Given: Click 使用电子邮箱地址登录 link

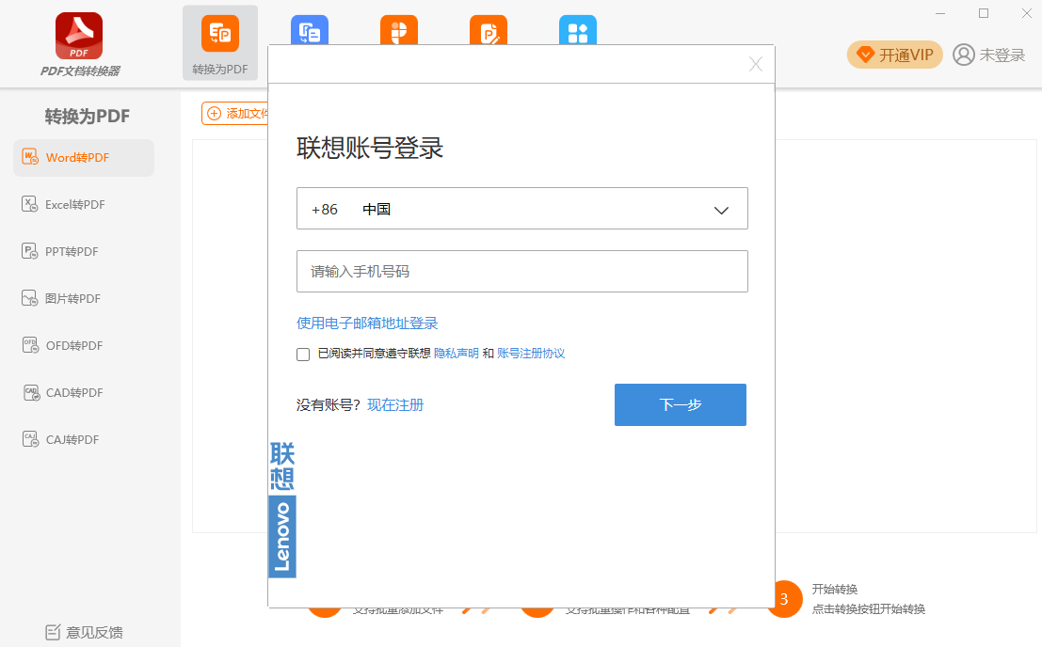Looking at the screenshot, I should click(367, 323).
